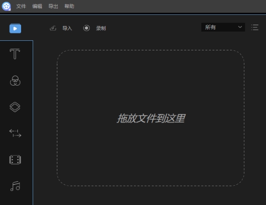The height and width of the screenshot is (205, 266).
Task: Open the Overlays layers icon
Action: click(15, 107)
